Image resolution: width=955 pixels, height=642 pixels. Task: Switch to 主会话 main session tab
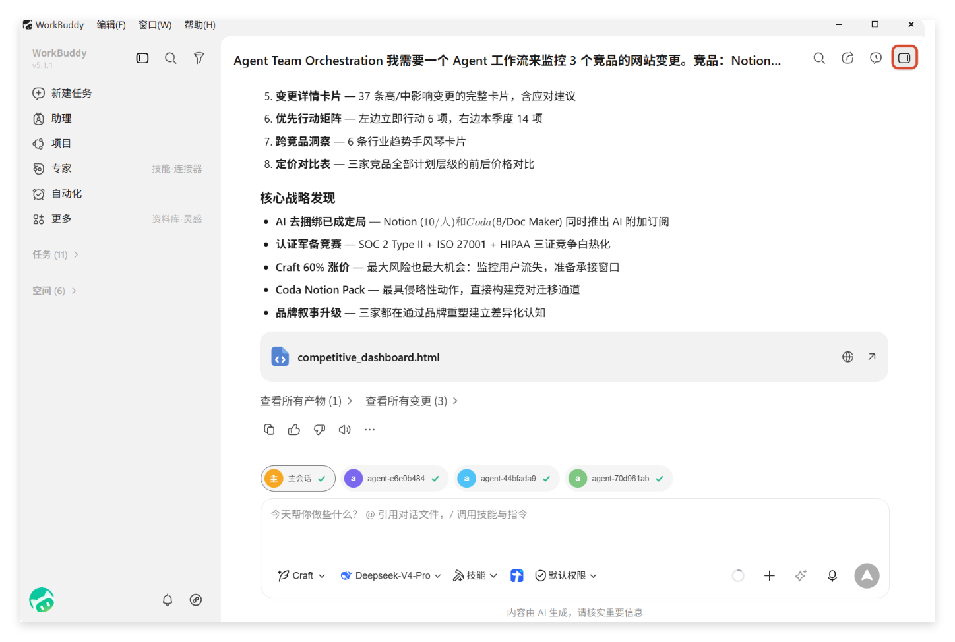[x=298, y=479]
